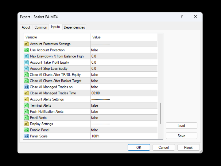The width and height of the screenshot is (221, 166).
Task: Select the Terminal Alerts label
Action: coord(41,105)
